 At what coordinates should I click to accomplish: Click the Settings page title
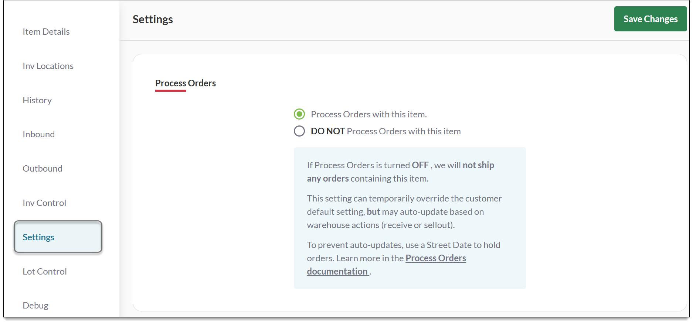click(x=153, y=19)
